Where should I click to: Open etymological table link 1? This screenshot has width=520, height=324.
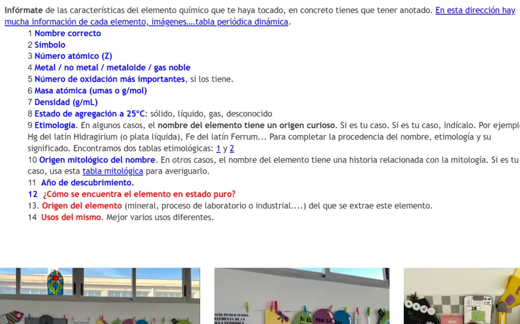point(218,149)
